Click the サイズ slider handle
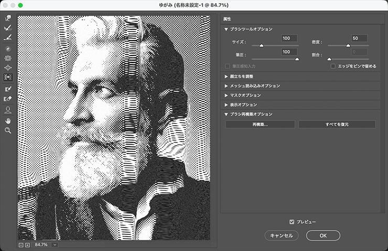This screenshot has height=251, width=388. click(262, 46)
